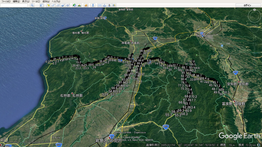Click the view in Google Maps icon
This screenshot has height=147, width=262.
(x=114, y=5)
